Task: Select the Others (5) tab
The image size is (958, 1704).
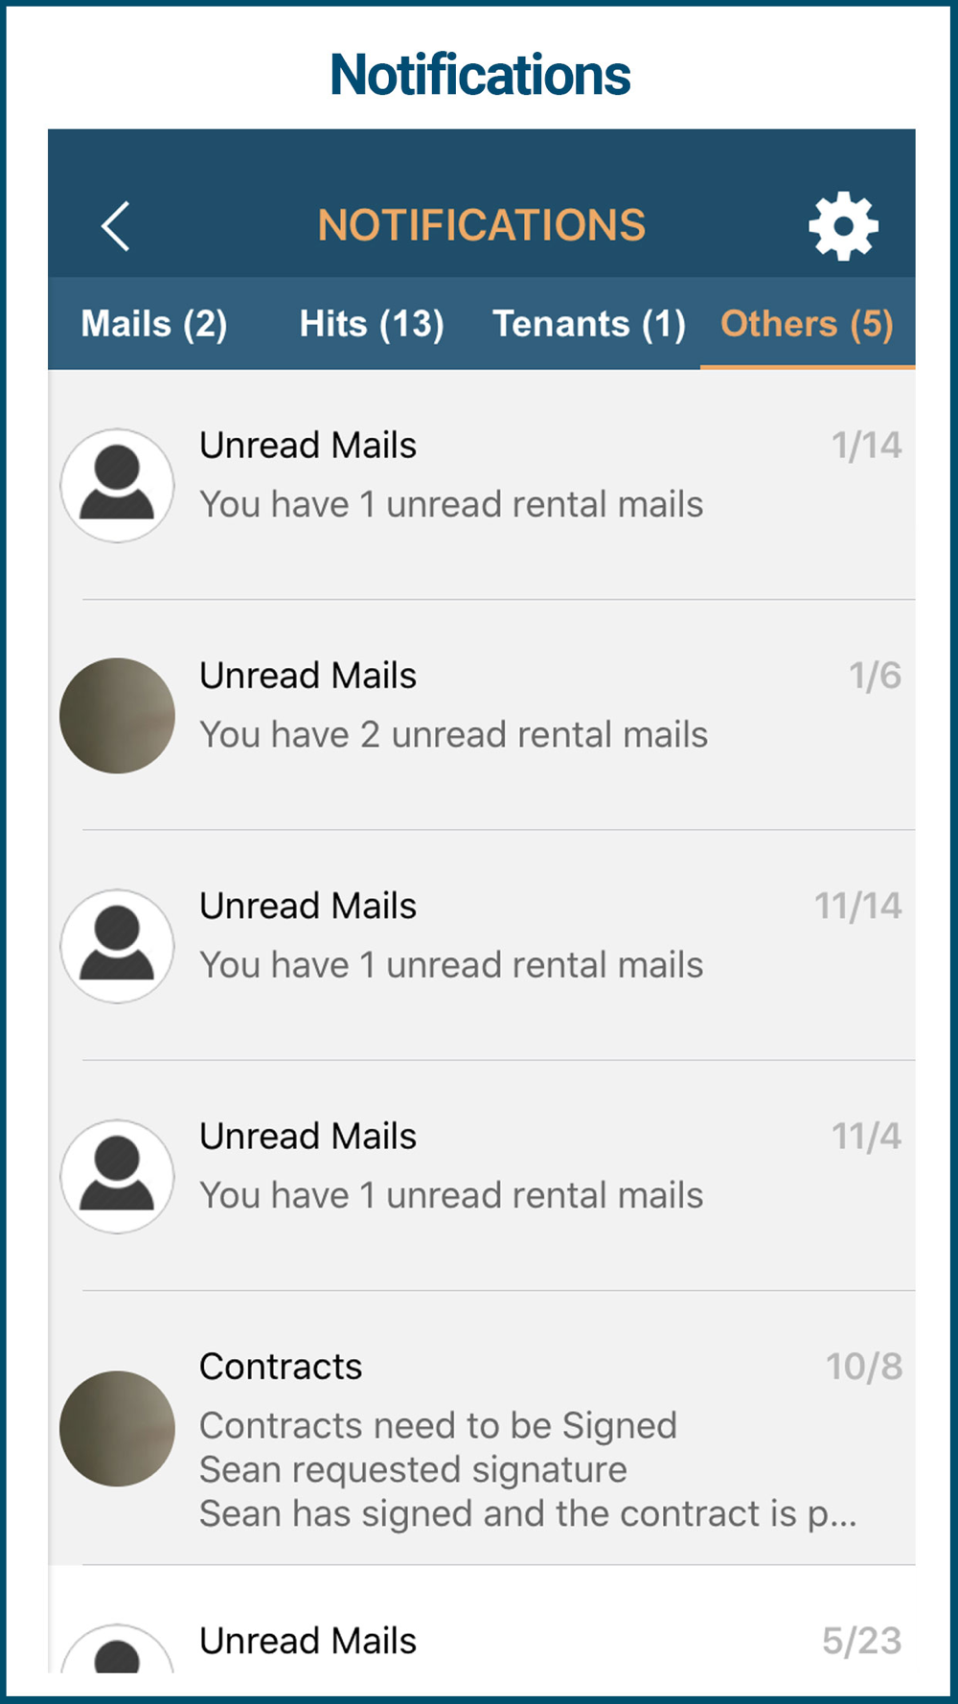Action: coord(807,324)
